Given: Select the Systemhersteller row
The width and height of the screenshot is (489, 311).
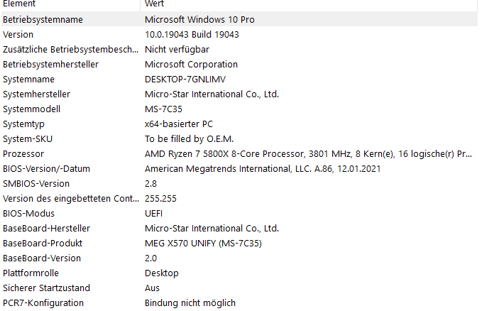Looking at the screenshot, I should tap(239, 94).
